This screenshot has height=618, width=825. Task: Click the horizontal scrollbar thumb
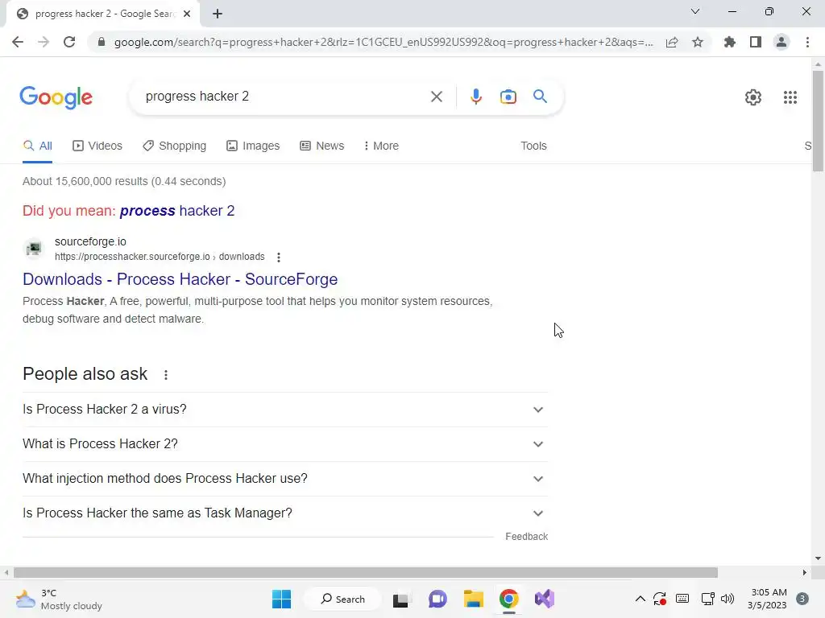tap(366, 572)
